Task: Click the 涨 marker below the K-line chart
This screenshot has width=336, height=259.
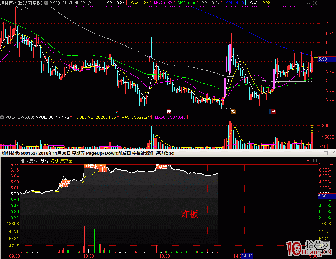Action: (272, 112)
